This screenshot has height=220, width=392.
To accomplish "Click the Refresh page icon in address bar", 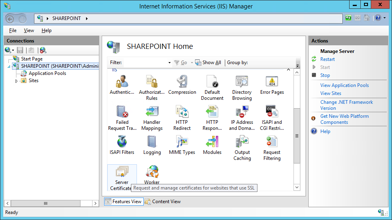I will pos(348,18).
